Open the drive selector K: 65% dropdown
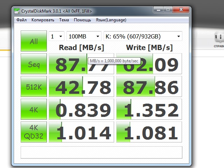The width and height of the screenshot is (224, 168). pos(143,36)
